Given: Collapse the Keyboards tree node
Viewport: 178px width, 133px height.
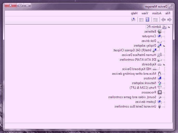Looking at the screenshot, I should 164,64.
